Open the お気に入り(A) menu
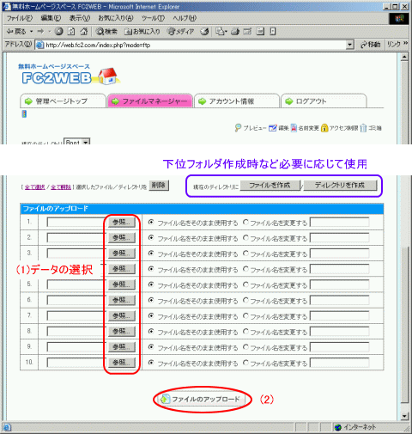The width and height of the screenshot is (412, 434). pyautogui.click(x=116, y=18)
